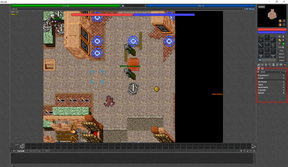Viewport: 288px width, 167px height.
Task: Move minimap floor up with orange arrow
Action: click(x=280, y=21)
